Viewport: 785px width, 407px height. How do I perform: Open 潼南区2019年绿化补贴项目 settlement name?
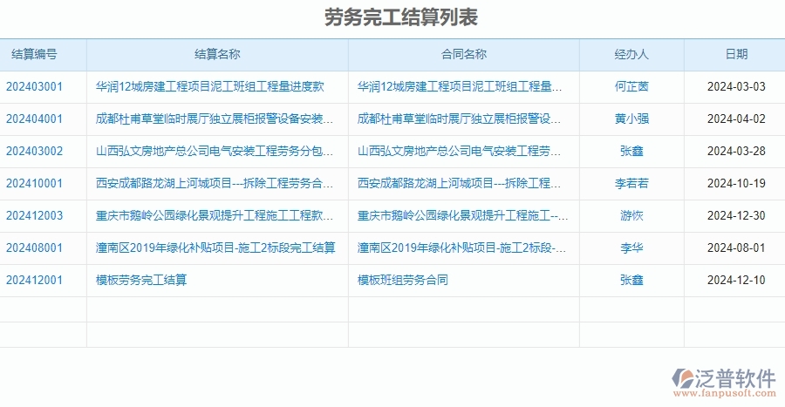(215, 248)
